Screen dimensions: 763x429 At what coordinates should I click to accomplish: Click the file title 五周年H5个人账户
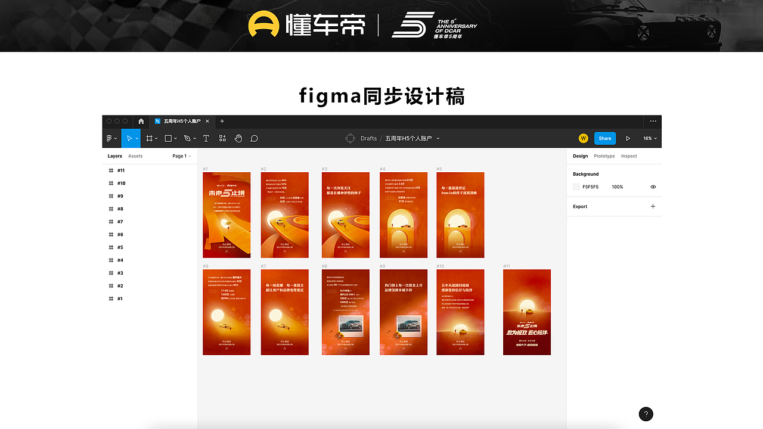point(409,138)
